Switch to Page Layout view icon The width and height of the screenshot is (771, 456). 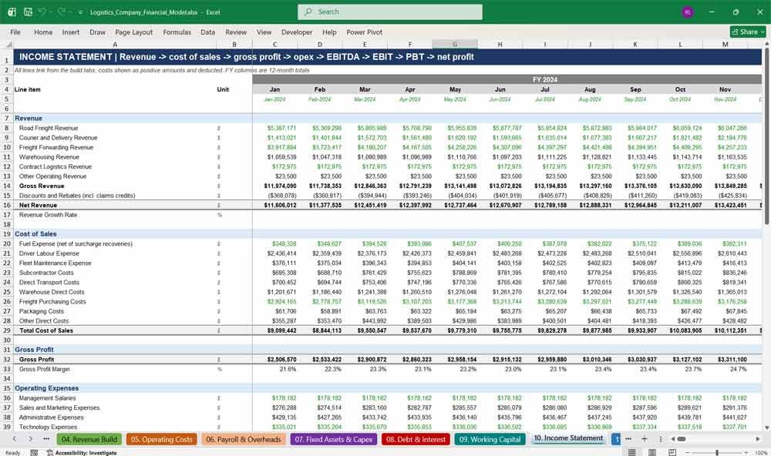pyautogui.click(x=652, y=453)
